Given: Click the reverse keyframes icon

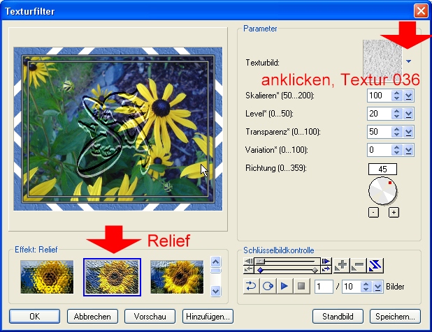Looking at the screenshot, I should [375, 265].
